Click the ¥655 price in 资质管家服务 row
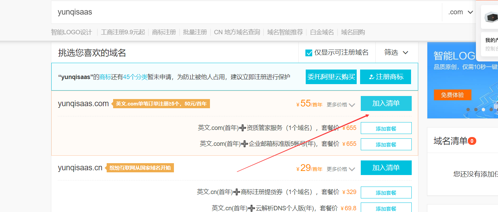The height and width of the screenshot is (212, 498). tap(349, 128)
